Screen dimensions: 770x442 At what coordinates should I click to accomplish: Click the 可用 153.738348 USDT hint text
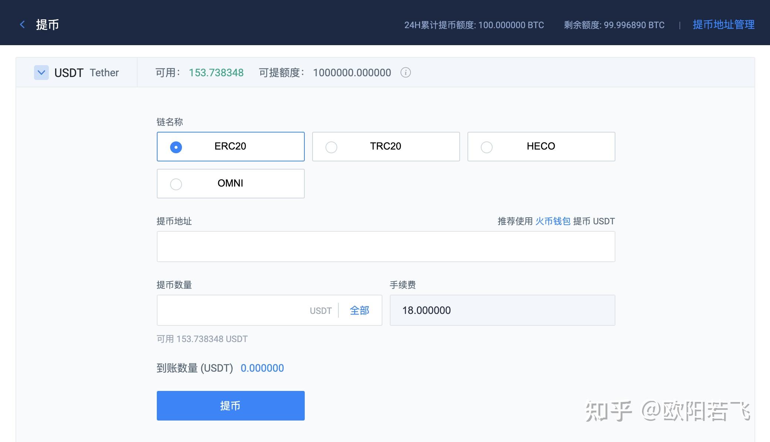(x=202, y=339)
